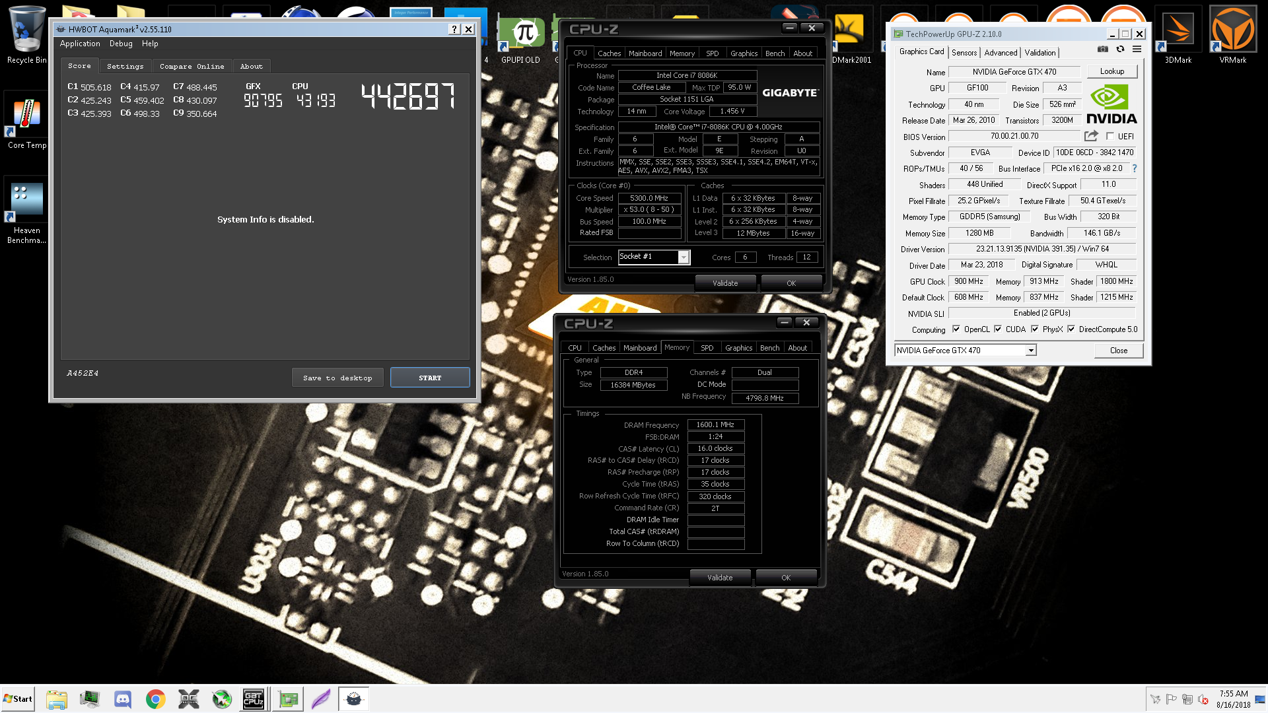Click the GPU Name field in GPU-Z
The image size is (1268, 713).
click(1014, 72)
